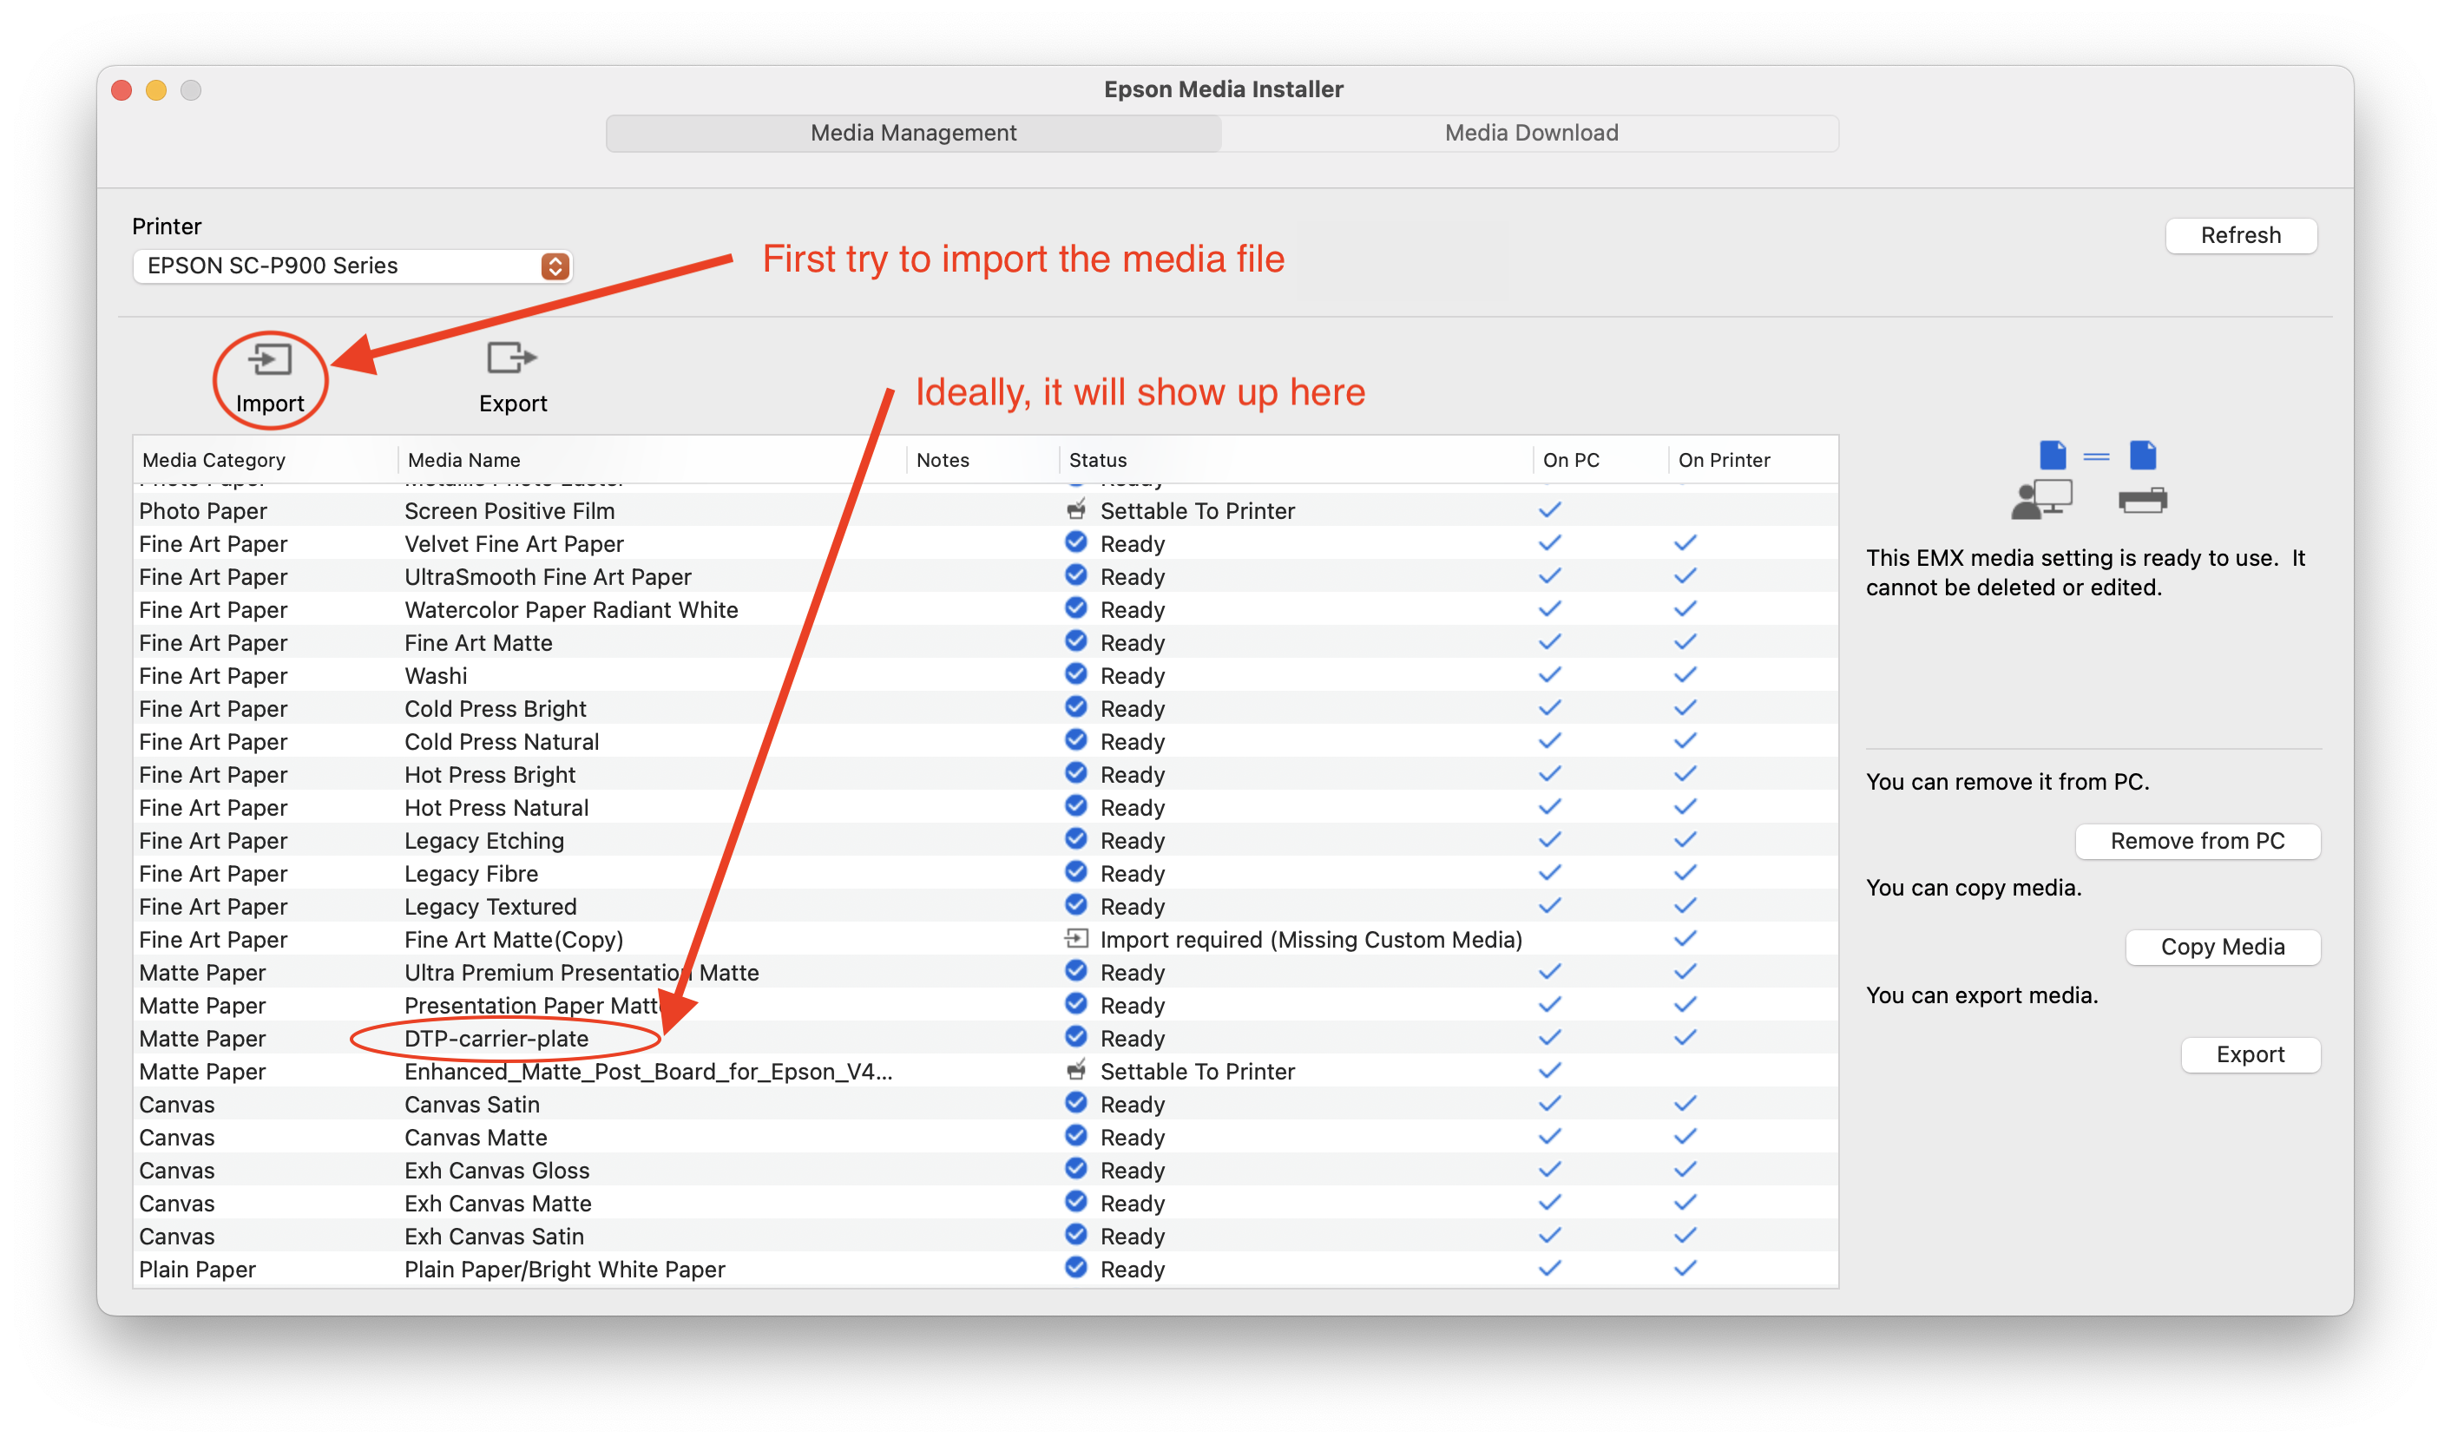Select Ultra Premium Presentation Matte media

click(x=985, y=973)
